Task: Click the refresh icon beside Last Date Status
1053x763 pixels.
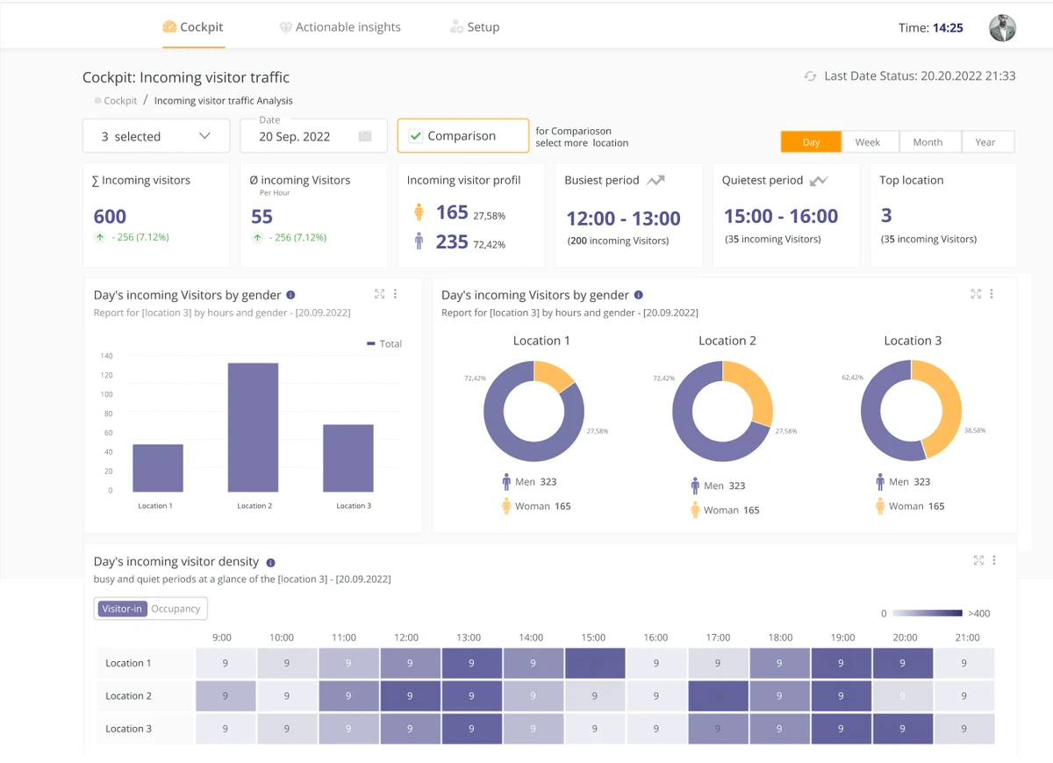Action: pos(810,76)
